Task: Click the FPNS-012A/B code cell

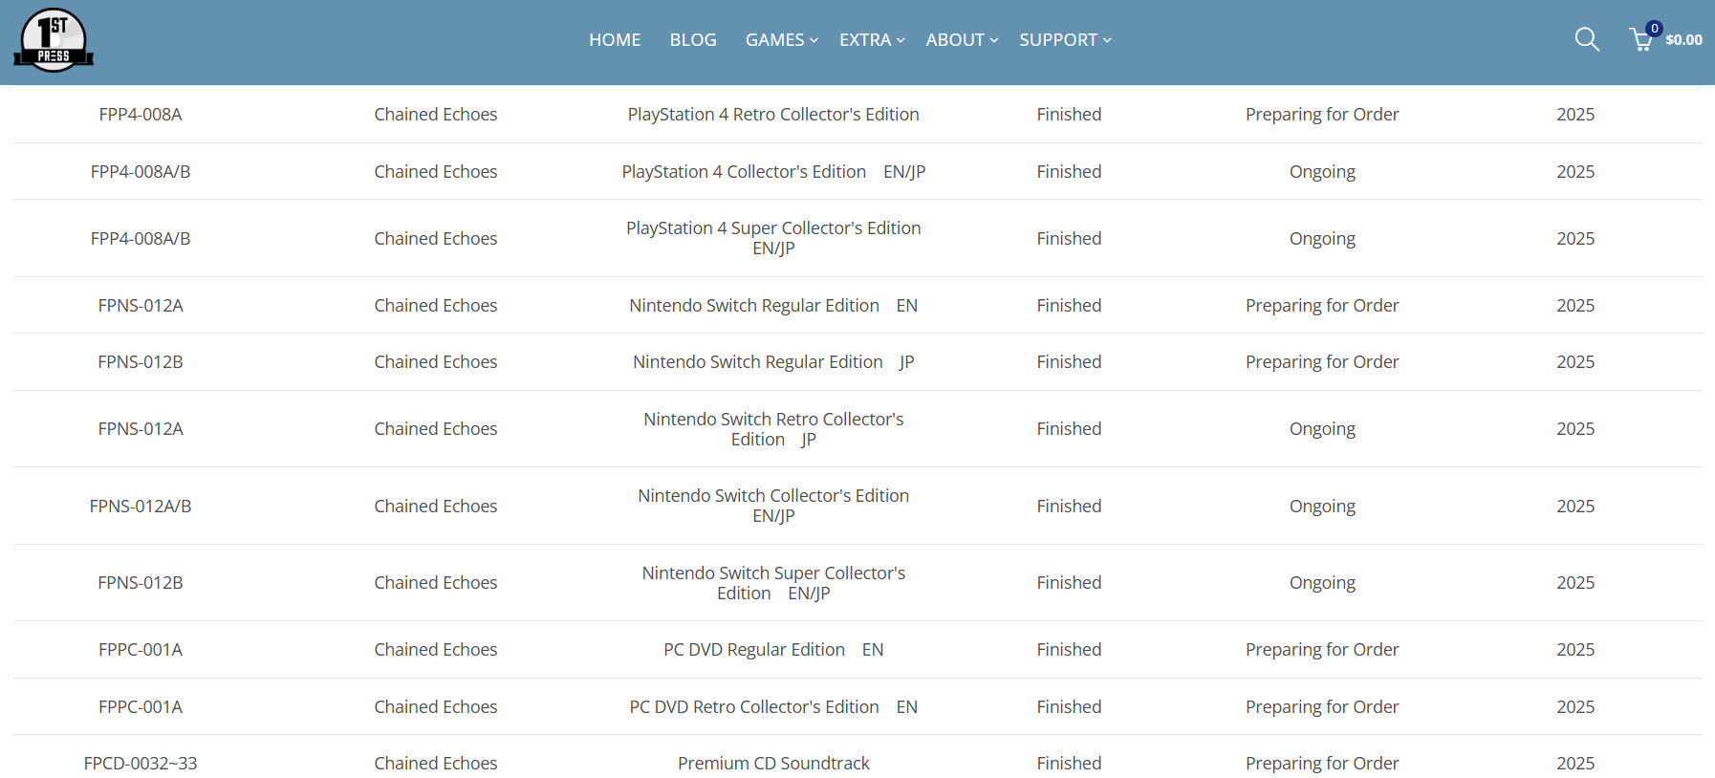Action: pyautogui.click(x=141, y=507)
